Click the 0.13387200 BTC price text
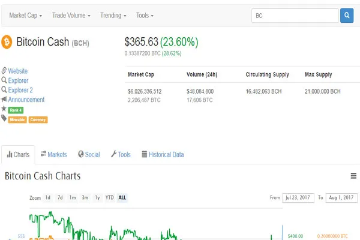The image size is (360, 240). [x=143, y=53]
